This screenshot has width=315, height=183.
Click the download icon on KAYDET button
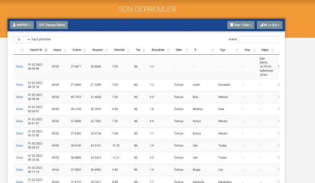14,25
